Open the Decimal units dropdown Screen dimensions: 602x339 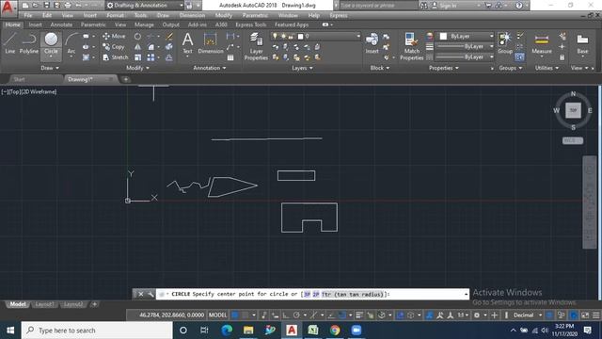click(x=528, y=315)
